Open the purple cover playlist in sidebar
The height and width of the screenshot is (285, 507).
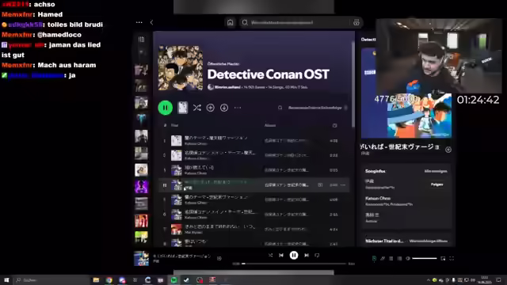click(x=141, y=187)
